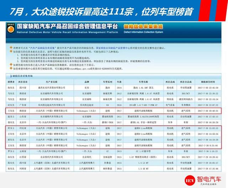
Task: Select the 赵女士 consumer cell
Action: 11,117
